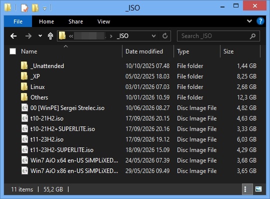Click the 6,03 GB size value
Viewport: 270px width, 199px height.
[246, 139]
